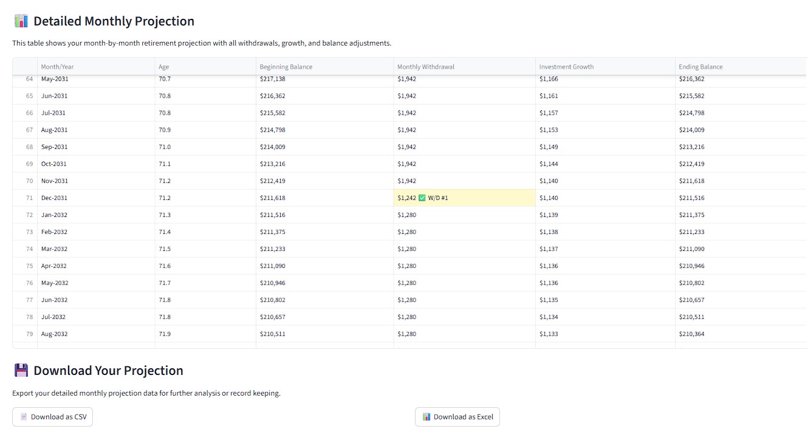Click the green checkmark in the Dec-2031 withdrawal
Screen dimensions: 808x440
pyautogui.click(x=422, y=198)
